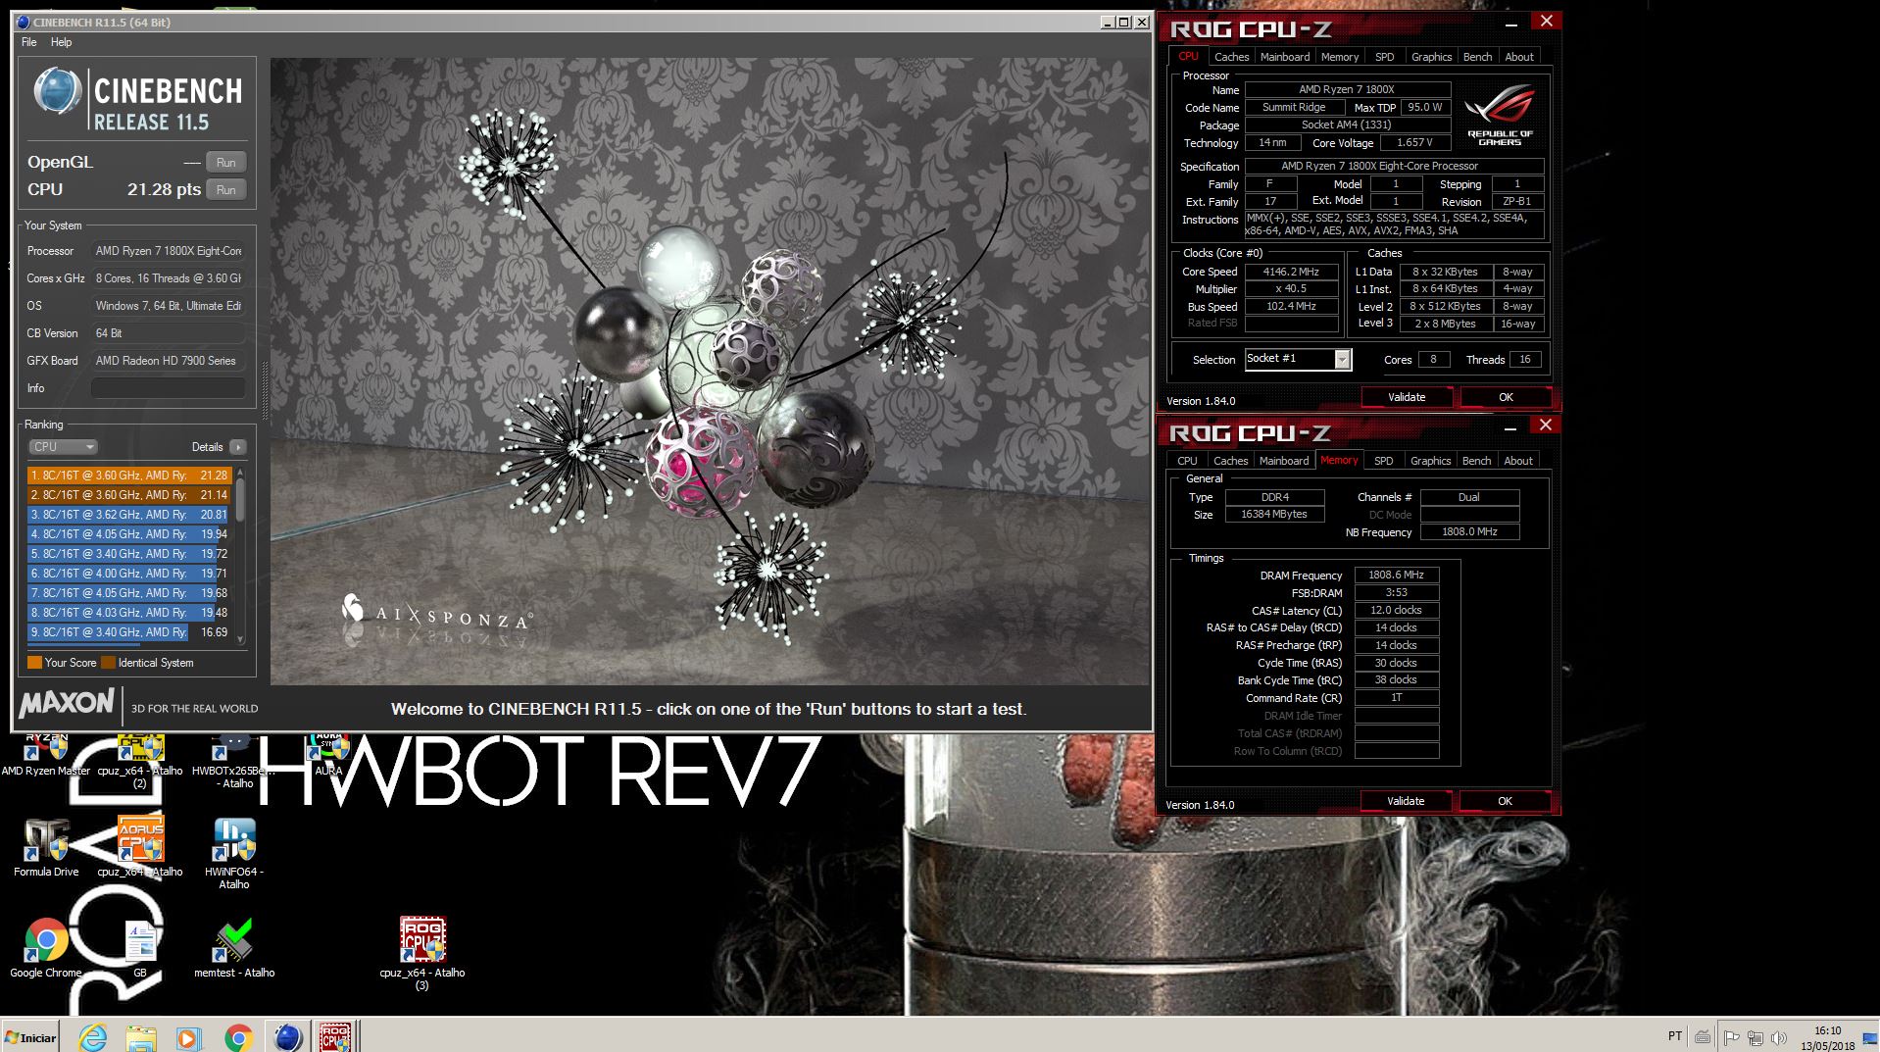Viewport: 1880px width, 1052px height.
Task: Click the Identical System brown swatch
Action: [x=108, y=663]
